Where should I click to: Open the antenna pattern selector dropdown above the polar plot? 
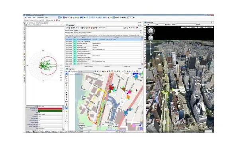coord(62,25)
